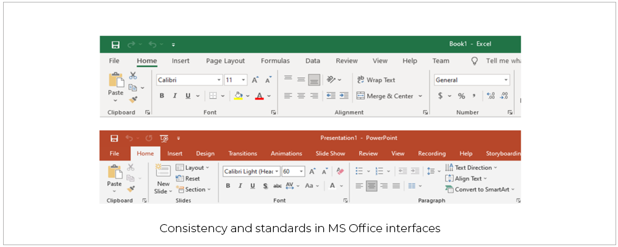Open Slide Show tab in PowerPoint

click(x=330, y=154)
